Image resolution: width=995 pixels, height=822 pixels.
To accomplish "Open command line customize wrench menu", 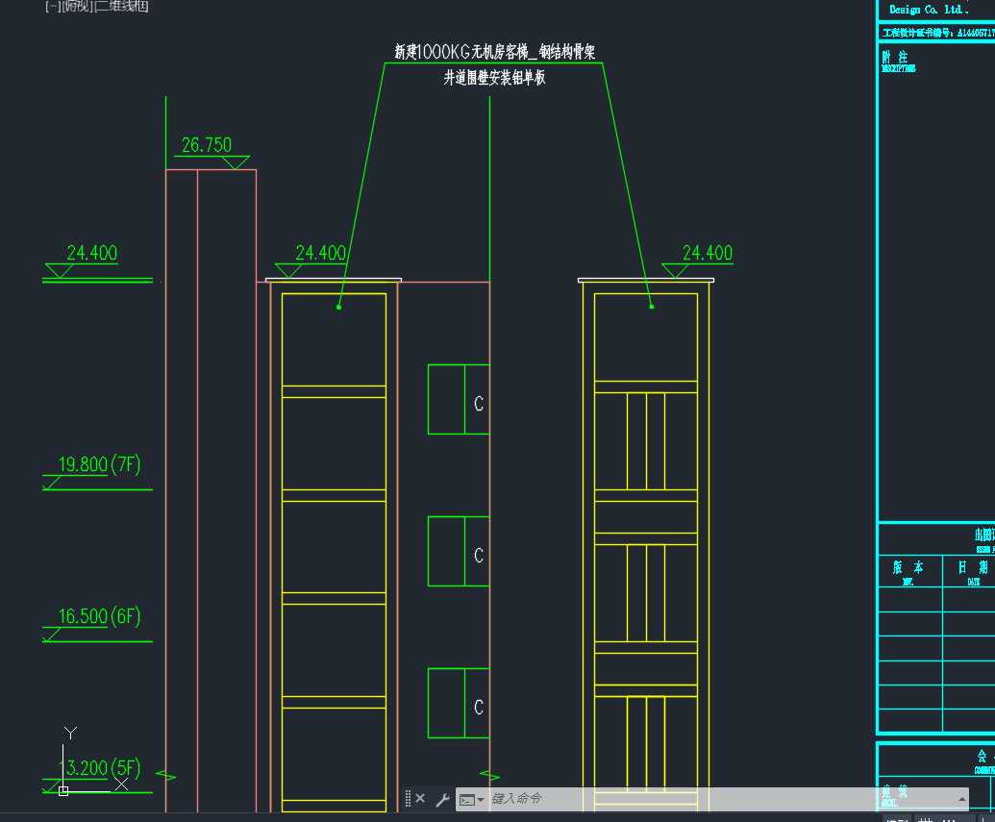I will click(442, 799).
